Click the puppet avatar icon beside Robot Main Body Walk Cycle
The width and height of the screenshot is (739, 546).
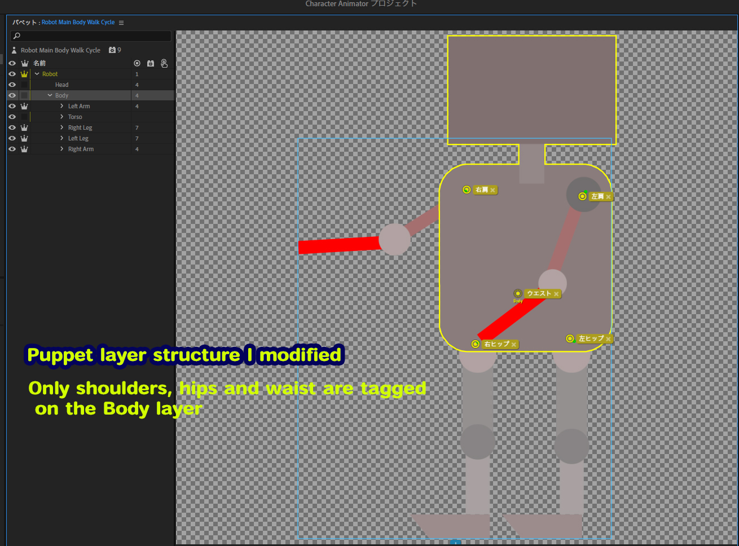click(x=14, y=50)
